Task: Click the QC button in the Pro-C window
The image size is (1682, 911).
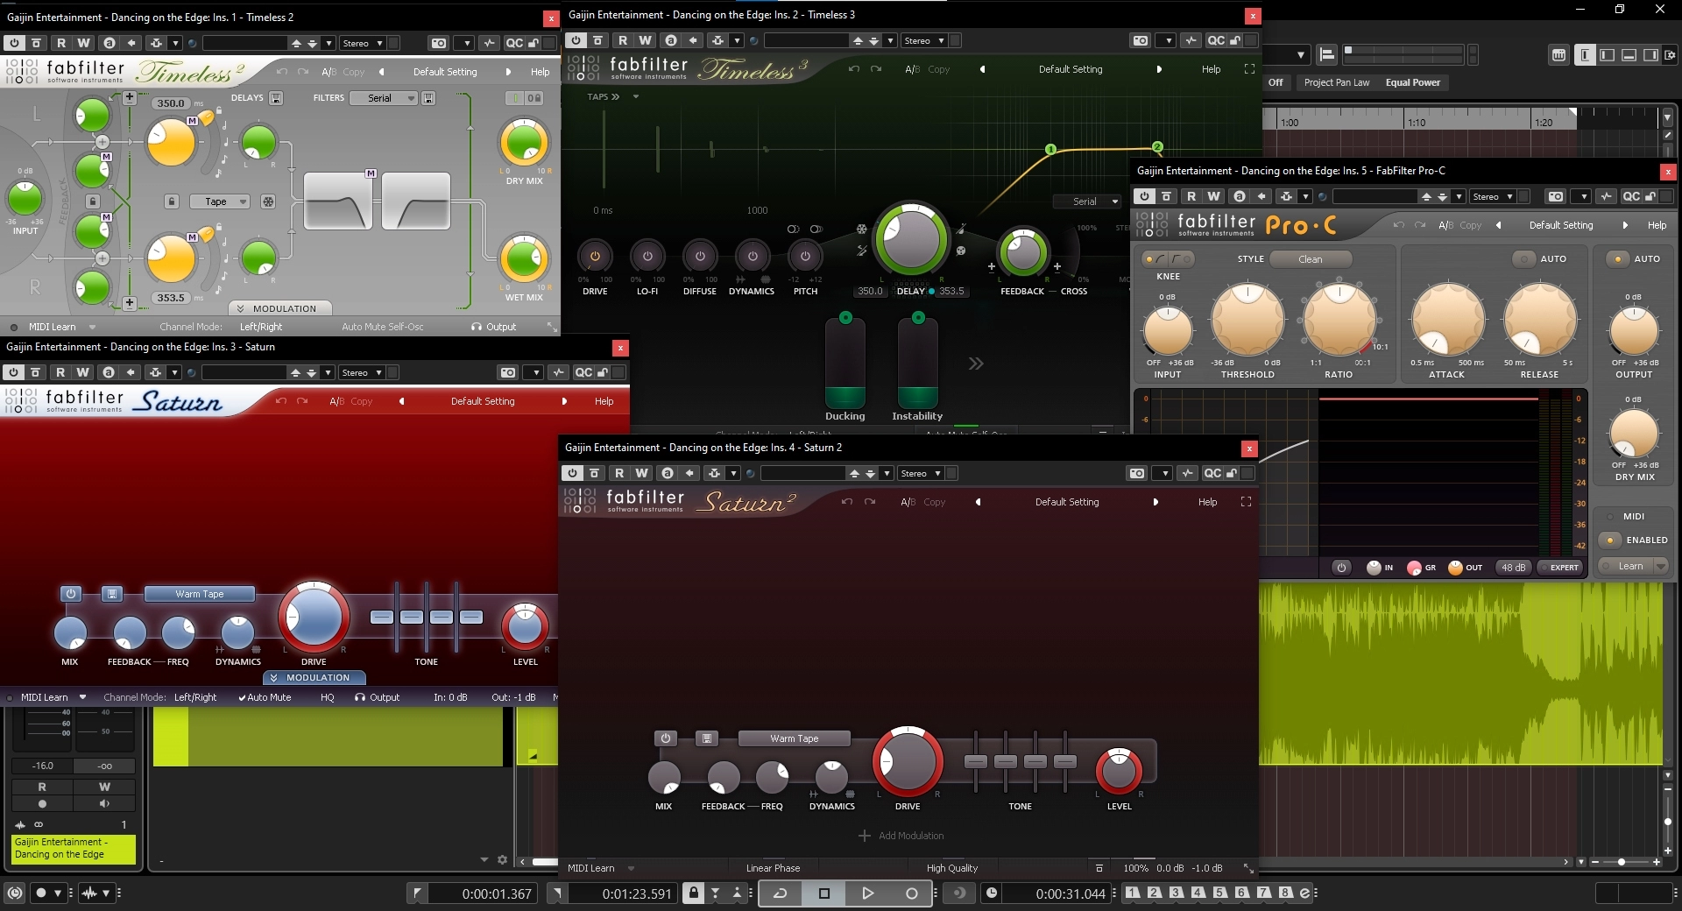Action: [1630, 196]
